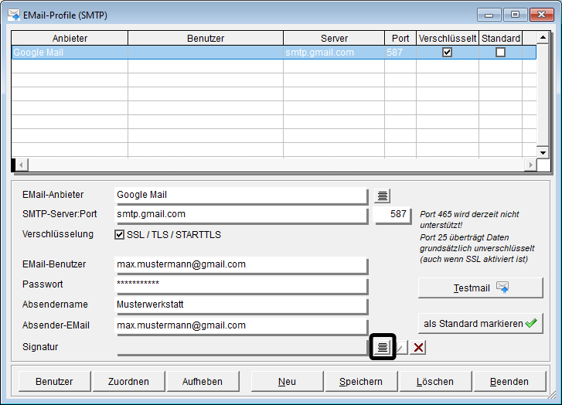Click the table scroll up arrow

click(x=543, y=37)
